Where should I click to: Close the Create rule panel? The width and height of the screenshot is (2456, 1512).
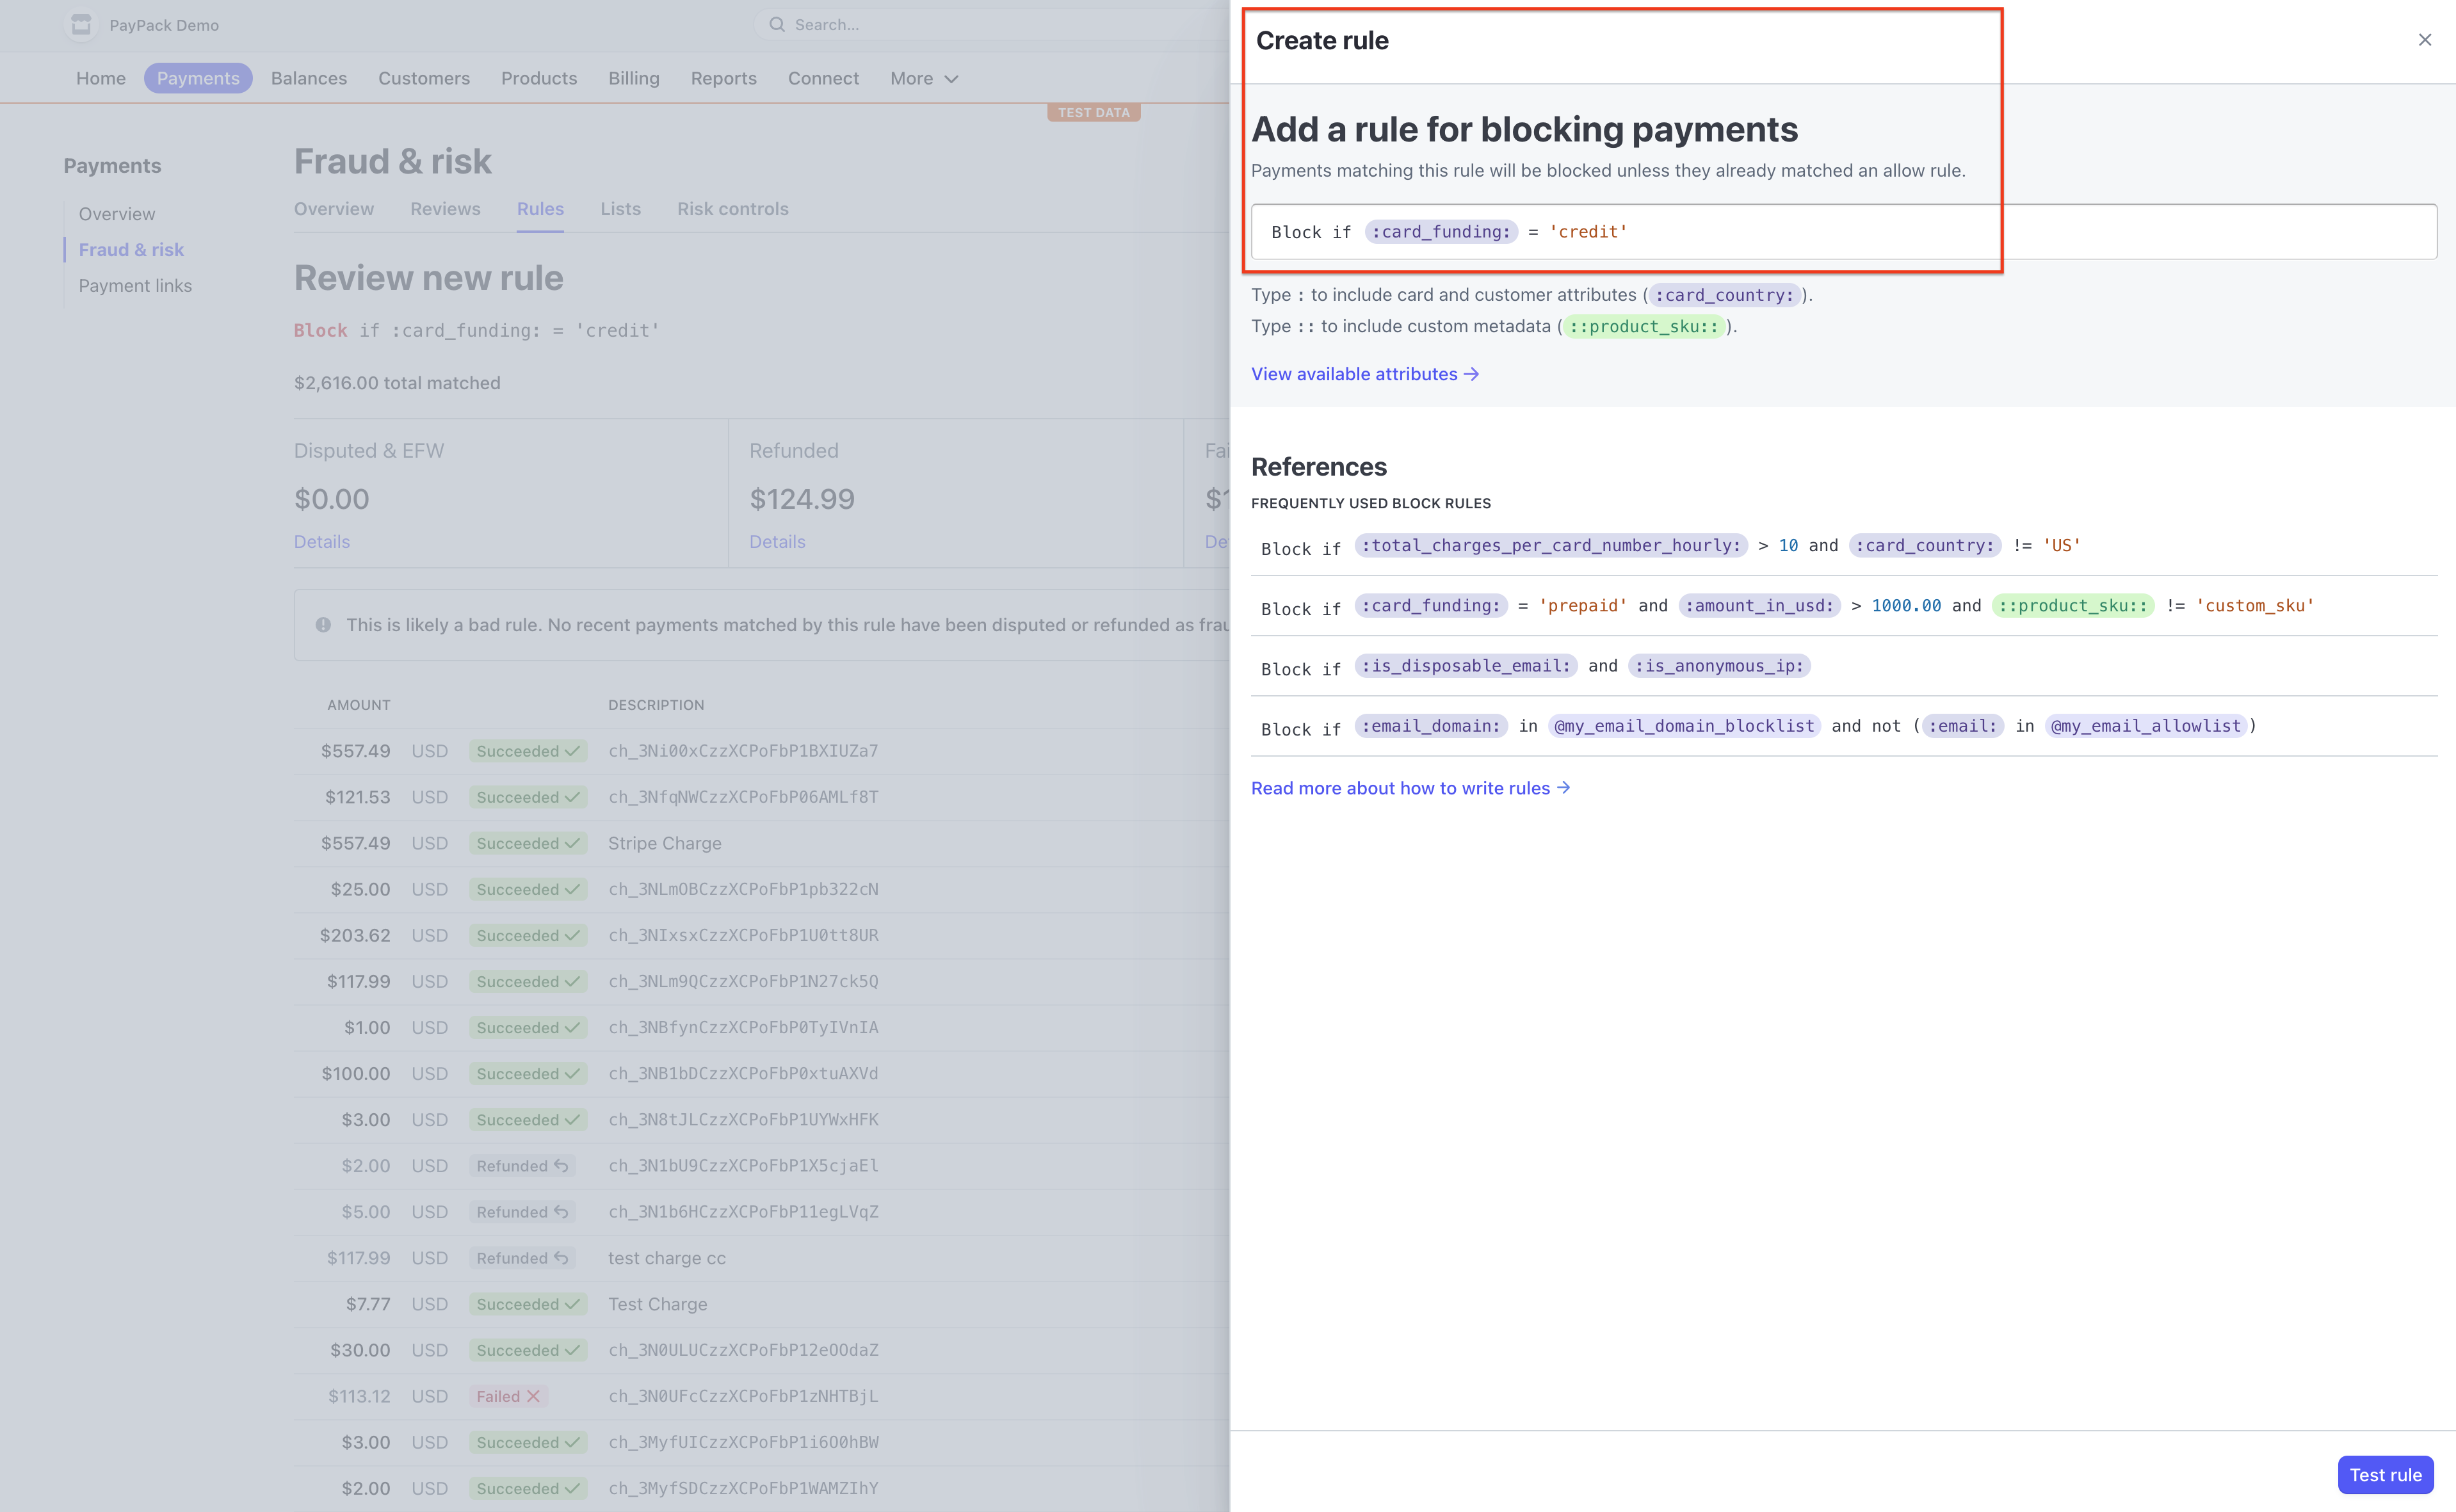tap(2424, 40)
